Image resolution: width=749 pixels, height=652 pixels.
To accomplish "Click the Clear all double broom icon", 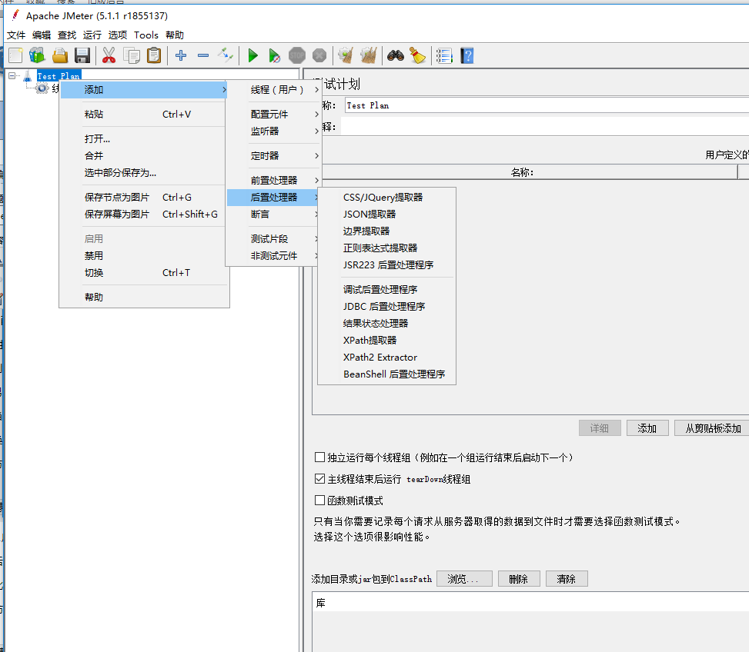I will (x=368, y=56).
